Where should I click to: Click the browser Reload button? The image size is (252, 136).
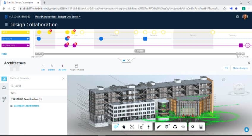click(14, 9)
